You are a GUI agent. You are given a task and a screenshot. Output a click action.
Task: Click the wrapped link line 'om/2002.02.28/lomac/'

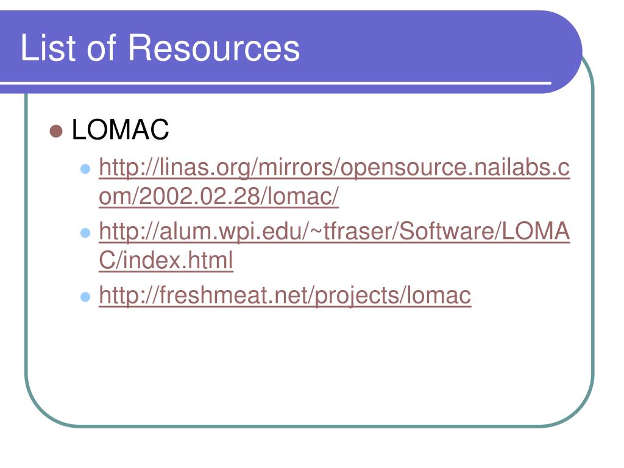pos(219,196)
